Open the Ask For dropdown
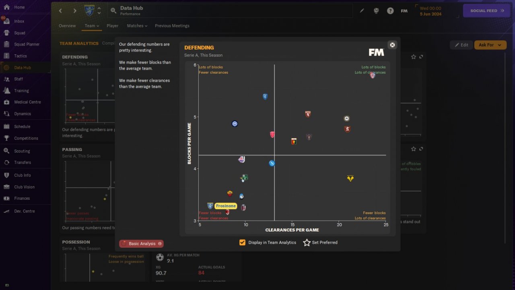The width and height of the screenshot is (515, 290). 490,45
